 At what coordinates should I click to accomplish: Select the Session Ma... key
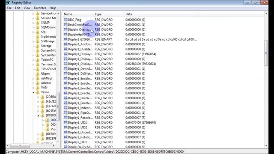coord(48,18)
